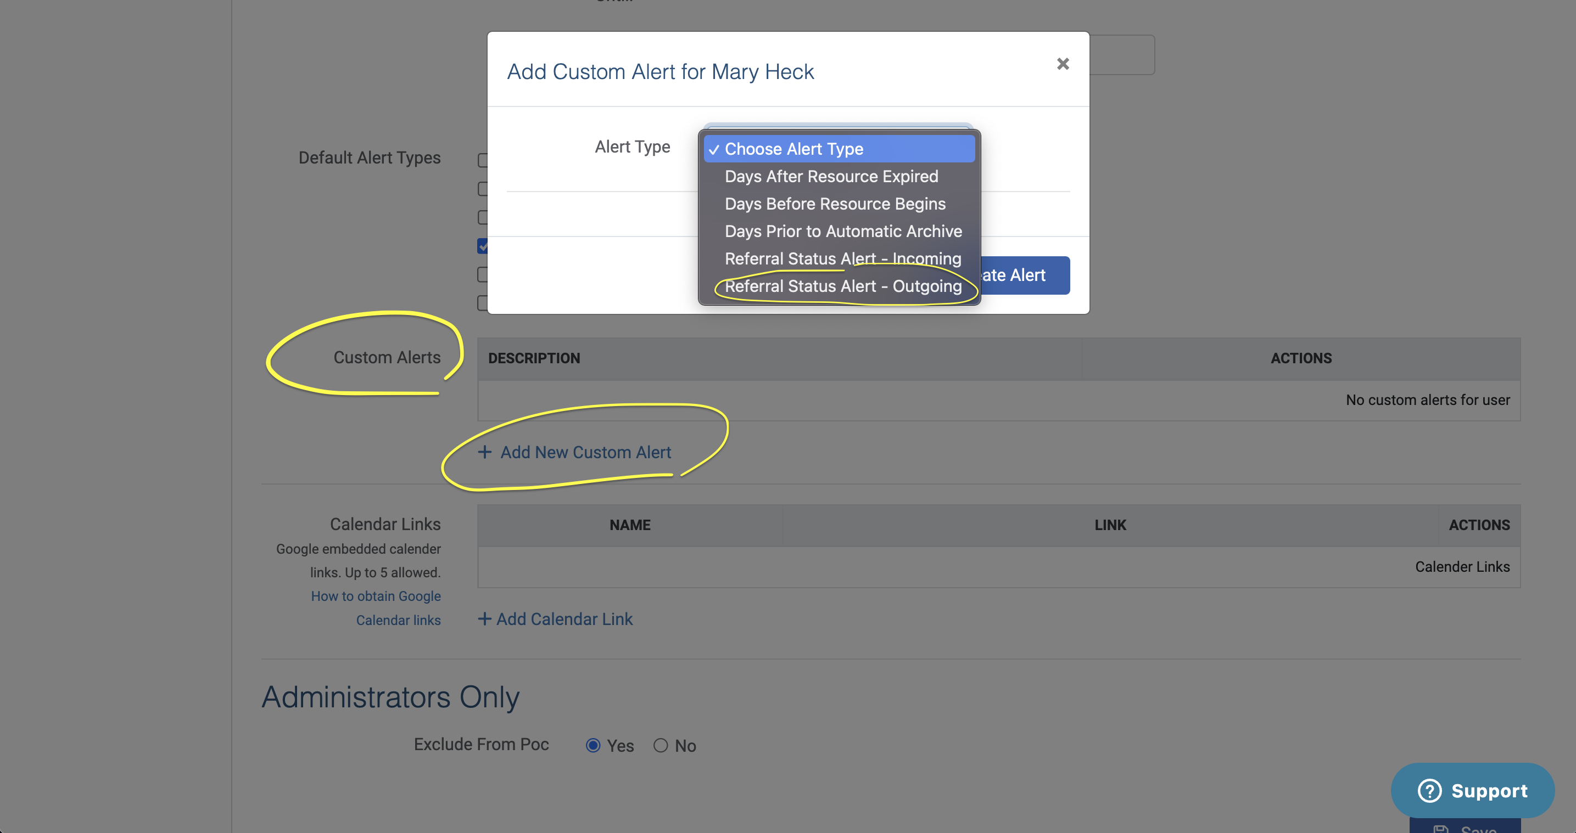Click the Save disk icon
Image resolution: width=1576 pixels, height=833 pixels.
coord(1441,829)
